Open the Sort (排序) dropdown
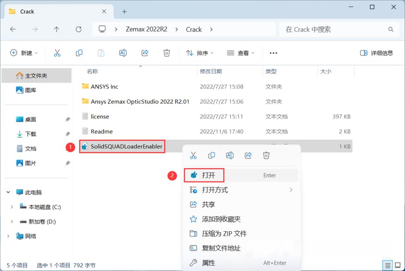Image resolution: width=405 pixels, height=271 pixels. tap(200, 53)
